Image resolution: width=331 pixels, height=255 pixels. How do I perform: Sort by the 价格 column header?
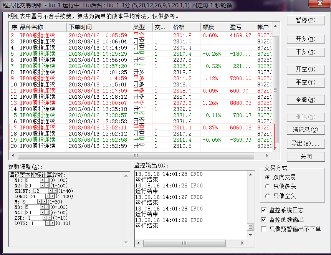point(186,27)
